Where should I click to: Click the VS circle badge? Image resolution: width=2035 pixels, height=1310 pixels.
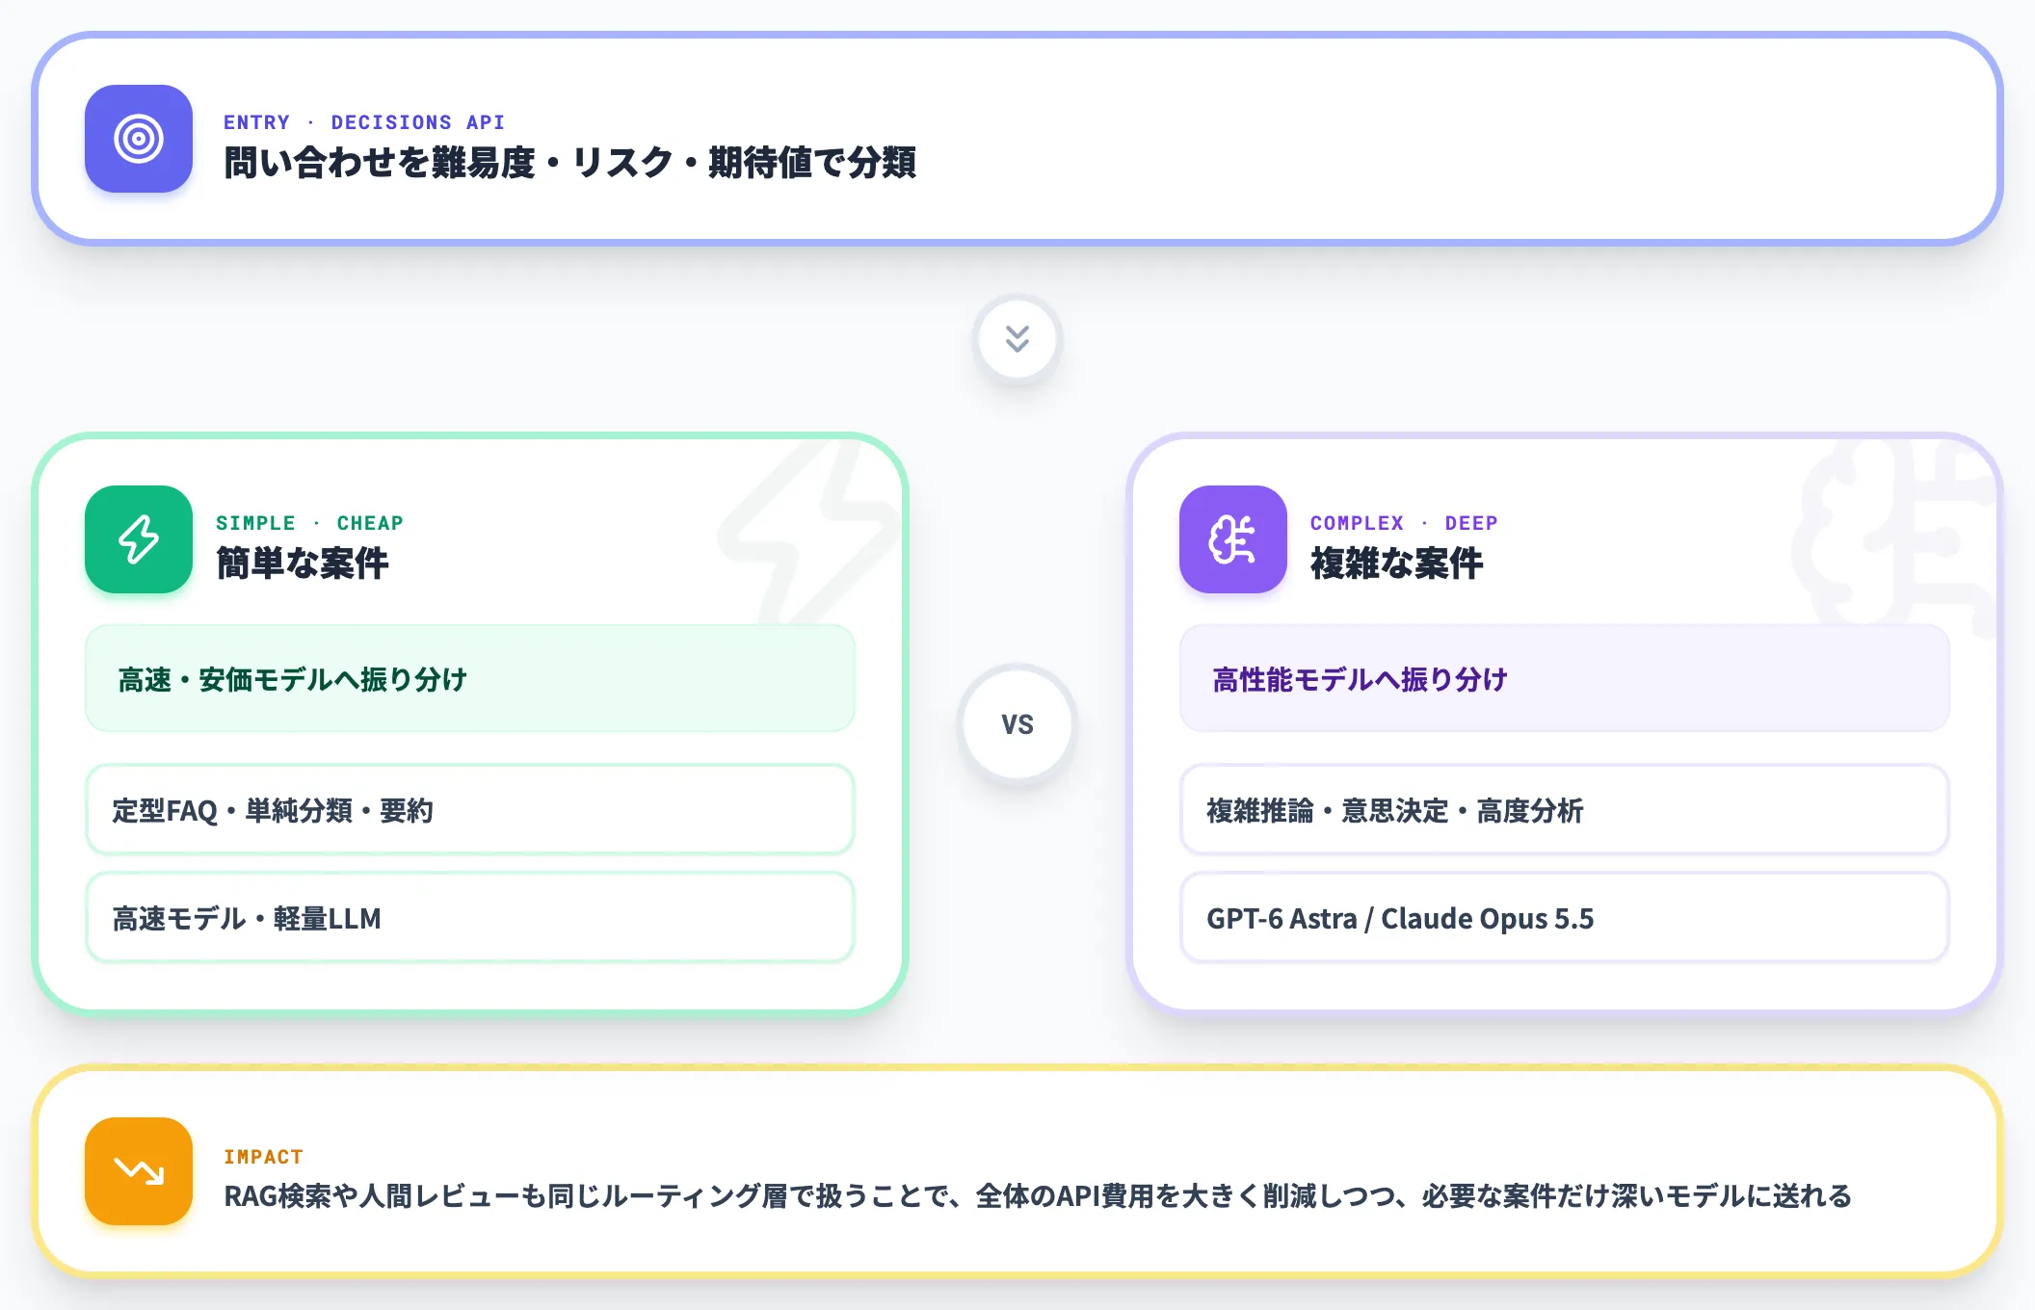1017,724
